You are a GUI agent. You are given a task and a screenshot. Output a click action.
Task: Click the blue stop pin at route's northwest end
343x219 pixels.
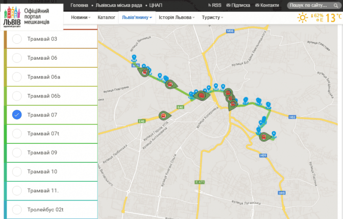pyautogui.click(x=134, y=58)
